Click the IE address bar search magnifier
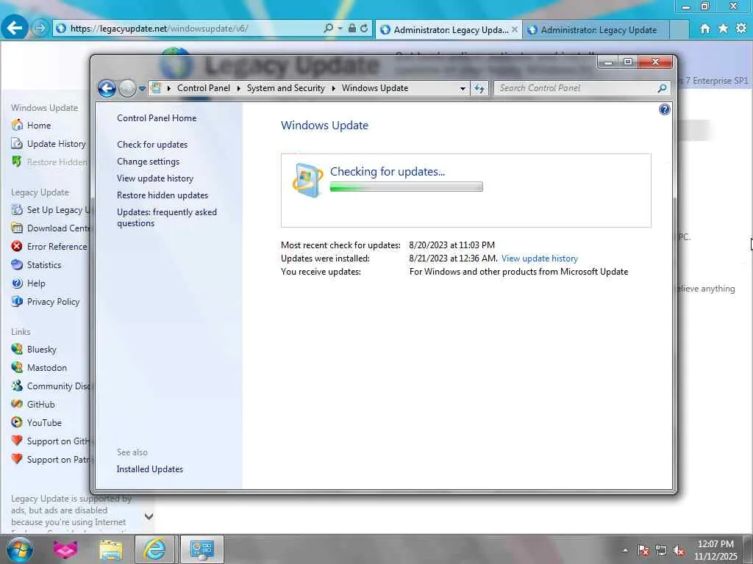This screenshot has height=564, width=753. click(329, 29)
